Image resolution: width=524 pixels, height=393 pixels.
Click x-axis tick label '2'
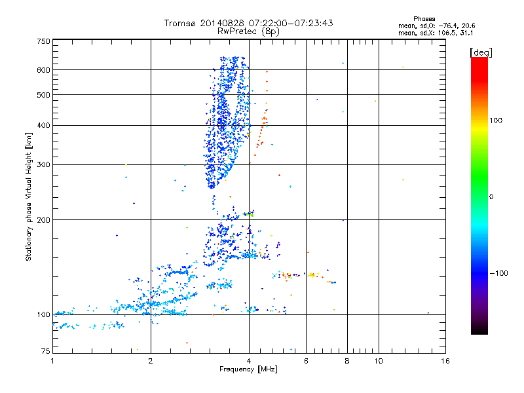[151, 361]
